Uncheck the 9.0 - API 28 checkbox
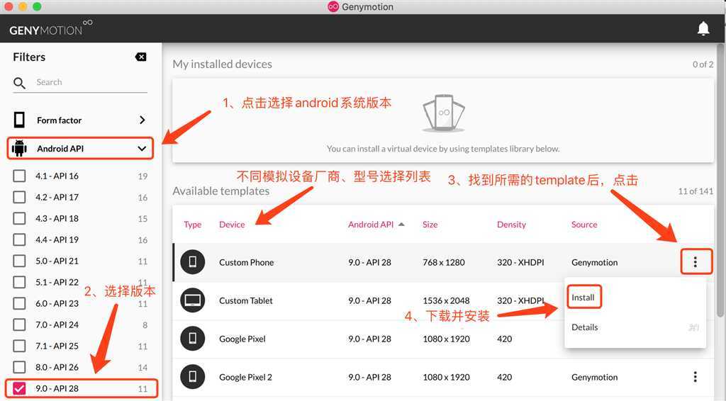Image resolution: width=726 pixels, height=401 pixels. (x=19, y=388)
